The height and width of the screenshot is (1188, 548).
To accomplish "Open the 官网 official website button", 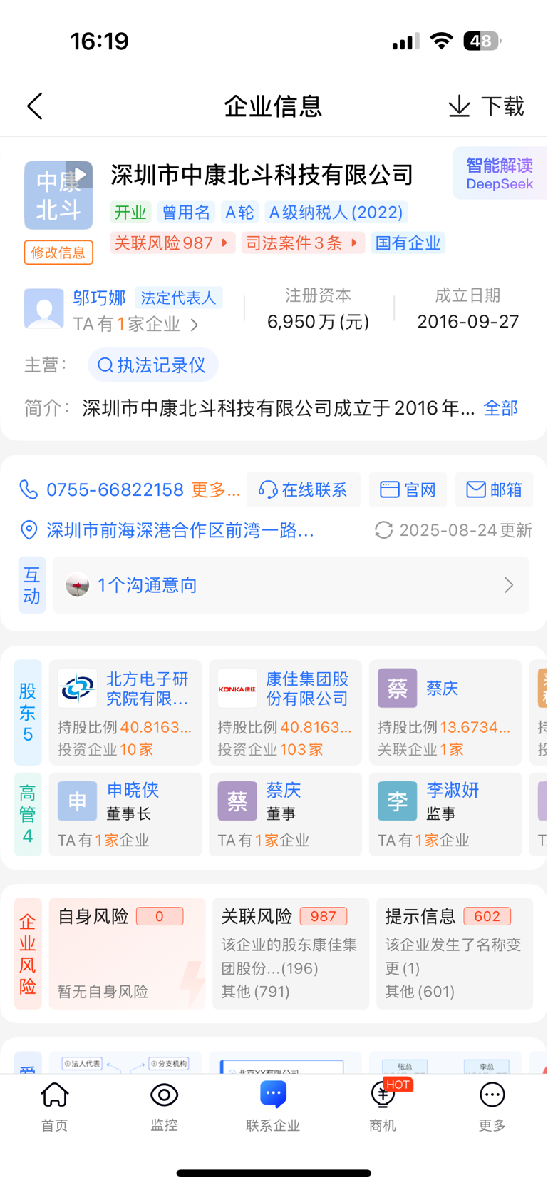I will click(408, 490).
